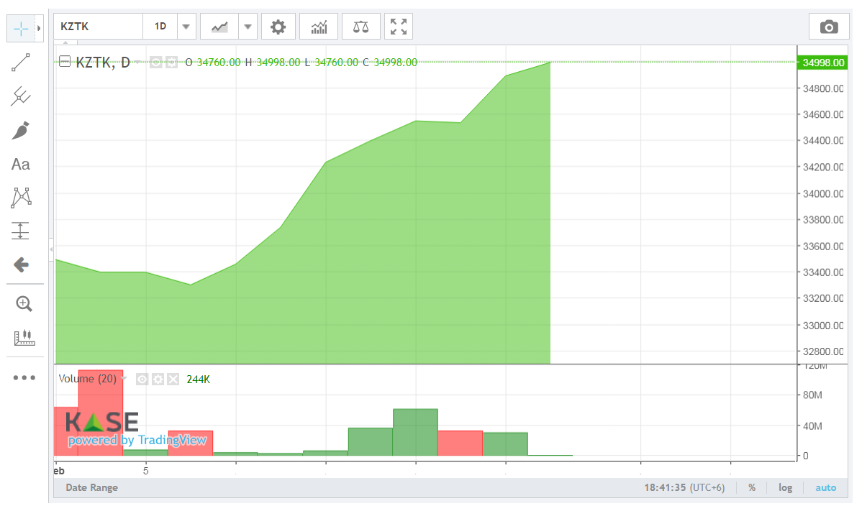Image resolution: width=862 pixels, height=506 pixels.
Task: Toggle the fullscreen chart mode
Action: pyautogui.click(x=399, y=27)
